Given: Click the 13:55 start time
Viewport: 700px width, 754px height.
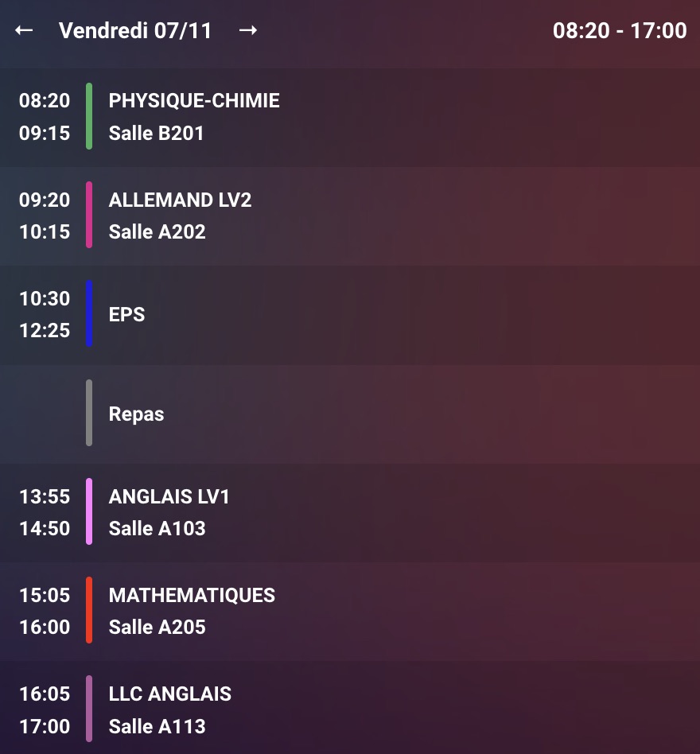Looking at the screenshot, I should [45, 496].
